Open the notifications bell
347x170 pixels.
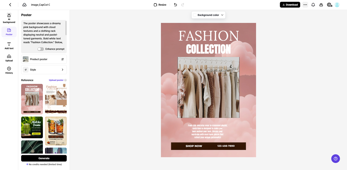313,5
